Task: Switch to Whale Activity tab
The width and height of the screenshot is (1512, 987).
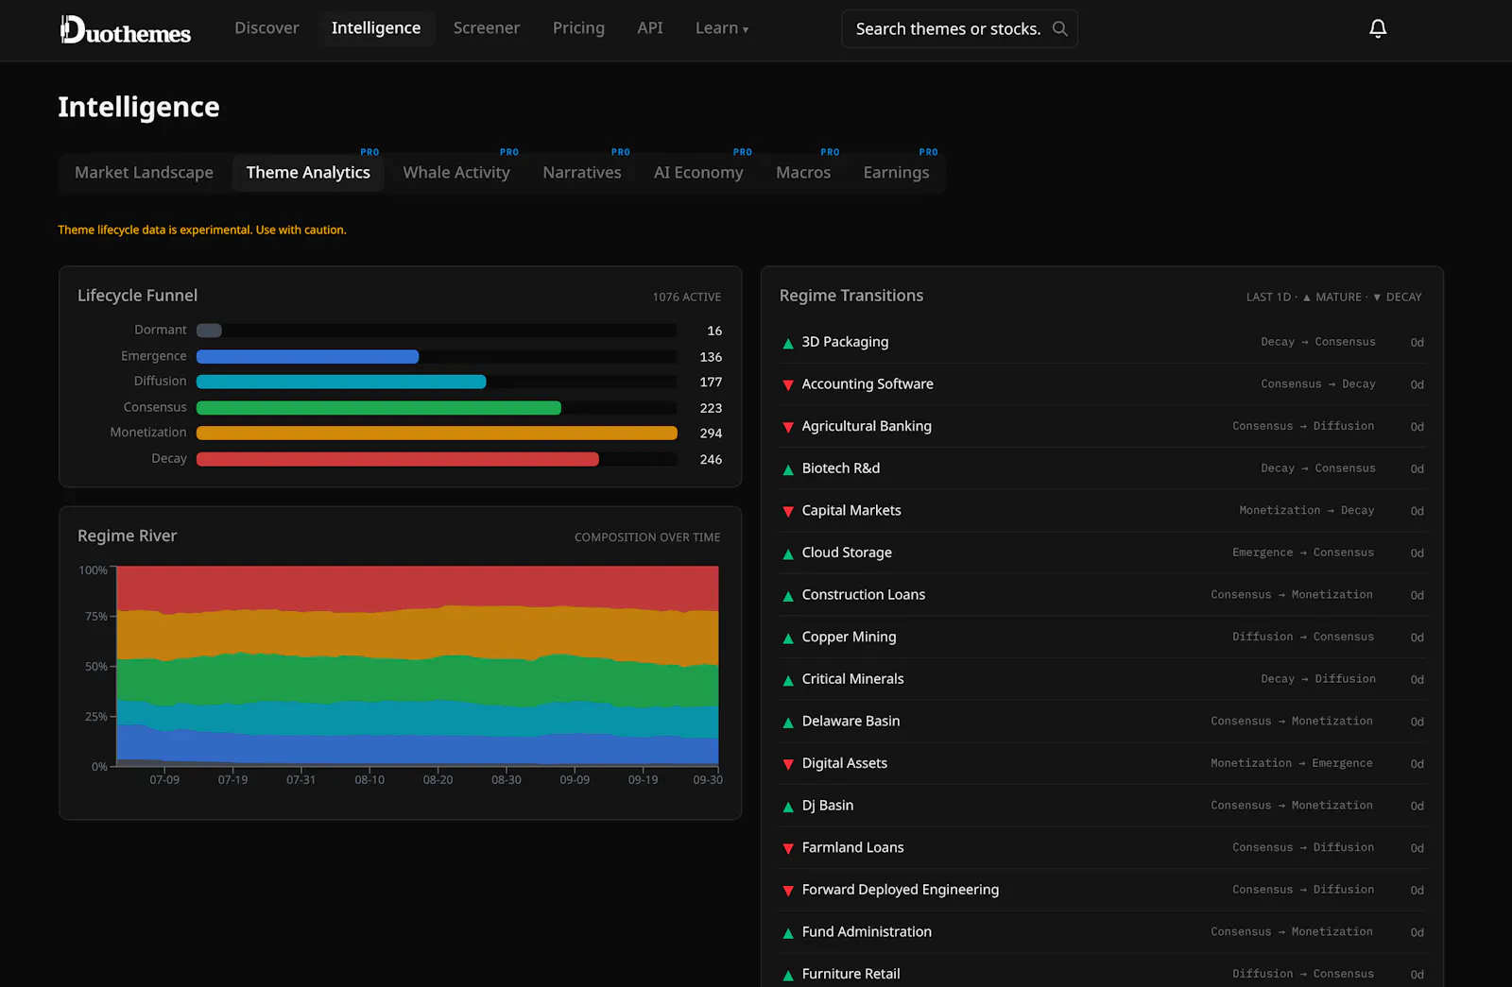Action: point(456,173)
